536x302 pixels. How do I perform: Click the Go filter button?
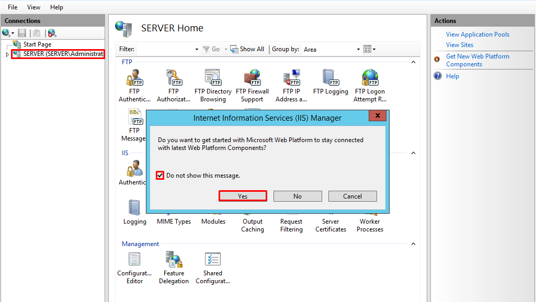(x=211, y=49)
